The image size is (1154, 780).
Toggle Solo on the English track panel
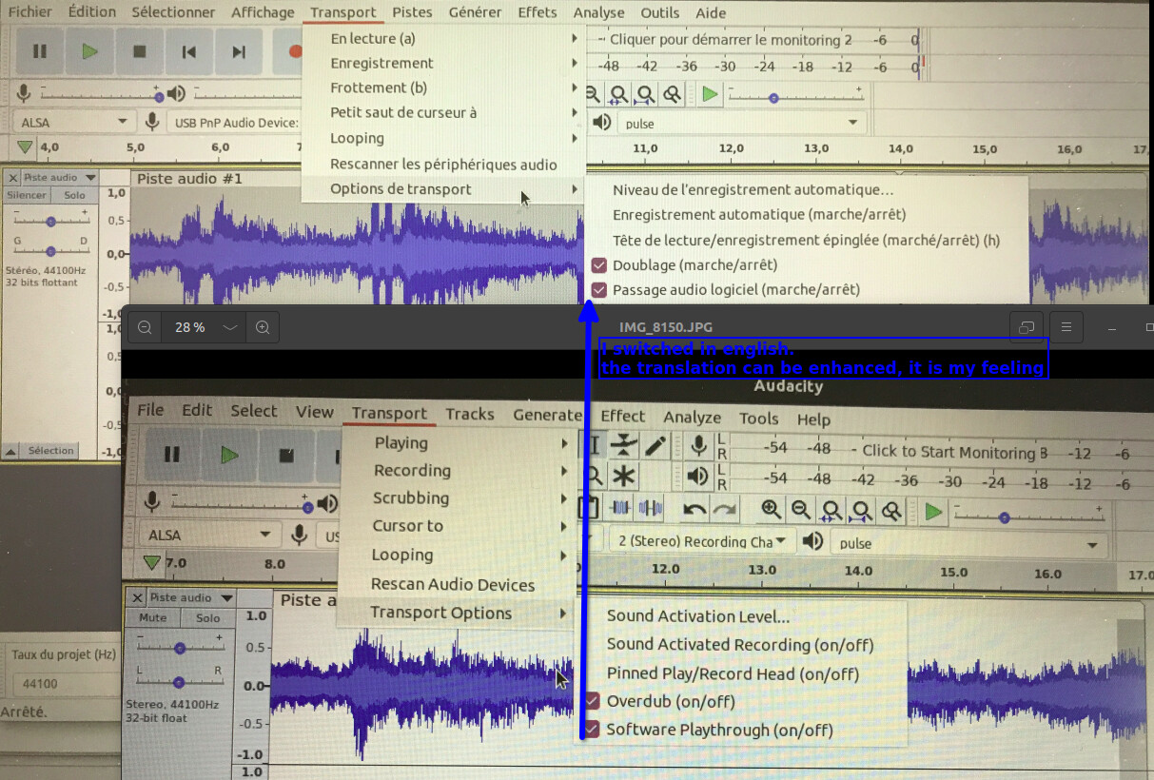[x=207, y=617]
